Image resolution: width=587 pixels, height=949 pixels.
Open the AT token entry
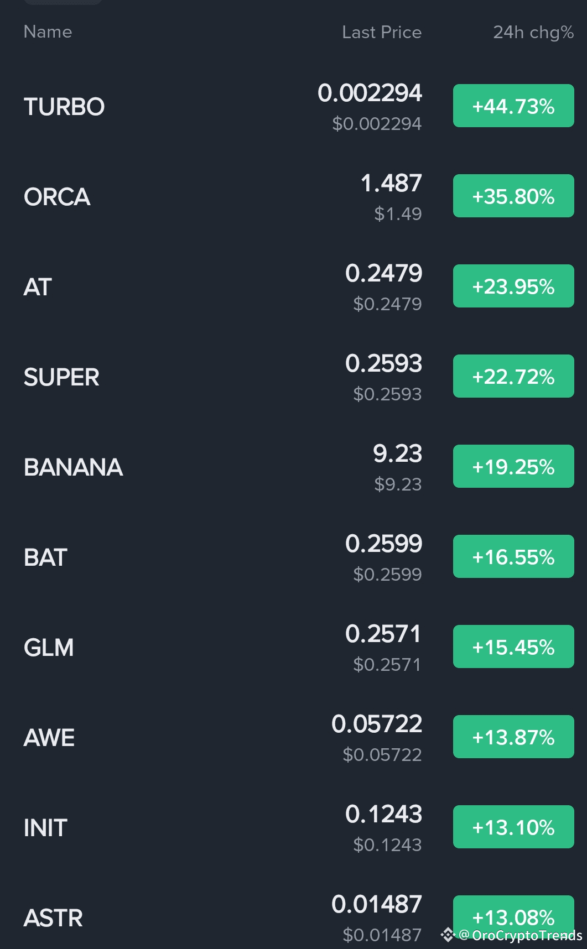point(38,287)
